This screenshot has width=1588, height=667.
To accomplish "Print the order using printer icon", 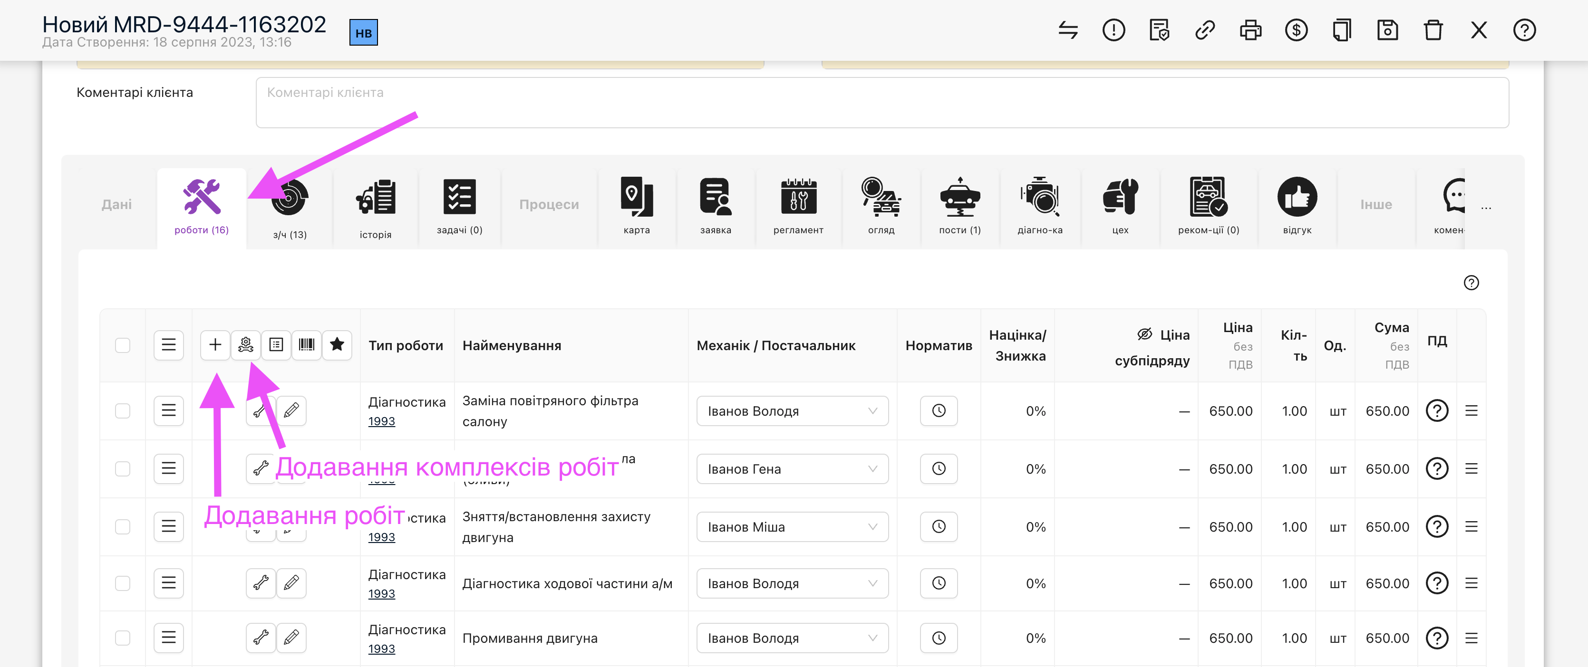I will [1250, 30].
